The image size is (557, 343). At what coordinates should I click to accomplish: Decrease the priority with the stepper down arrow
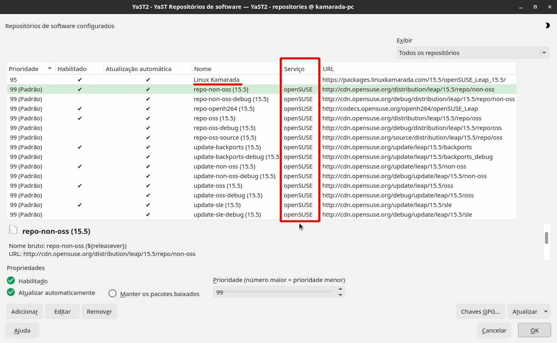[x=340, y=295]
